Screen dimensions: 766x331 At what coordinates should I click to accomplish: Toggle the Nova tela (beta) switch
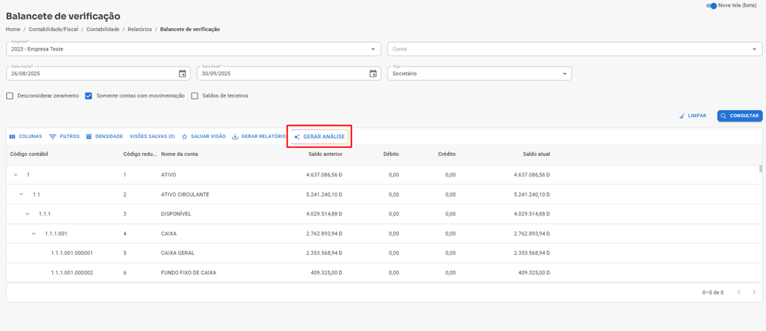pyautogui.click(x=711, y=5)
